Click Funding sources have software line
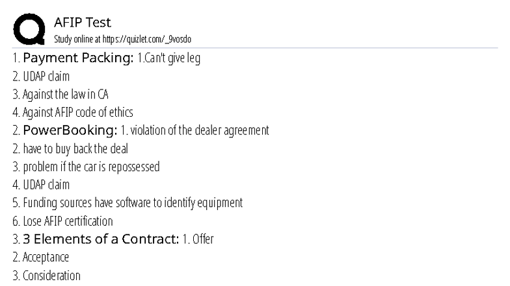The image size is (510, 286). 127,202
